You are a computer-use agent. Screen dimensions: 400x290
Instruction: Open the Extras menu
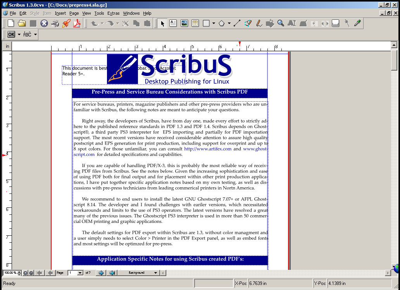coord(113,13)
